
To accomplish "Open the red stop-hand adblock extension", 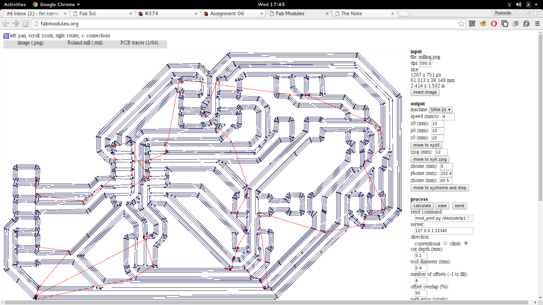I will [x=494, y=23].
